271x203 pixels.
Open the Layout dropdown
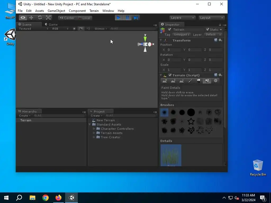pyautogui.click(x=211, y=18)
